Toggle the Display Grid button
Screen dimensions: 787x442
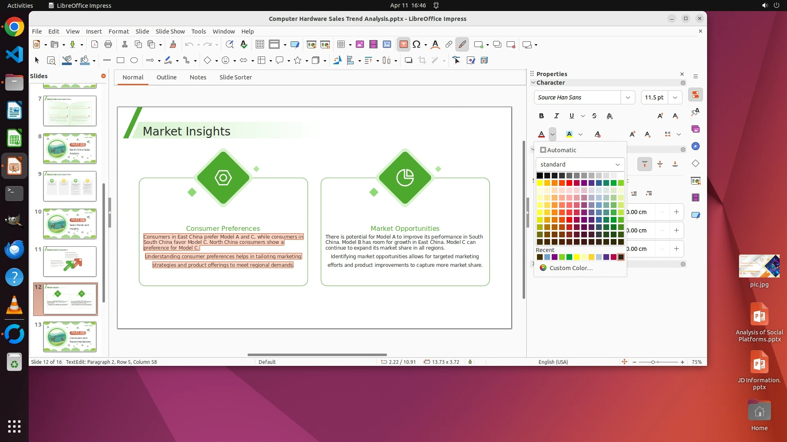point(259,45)
